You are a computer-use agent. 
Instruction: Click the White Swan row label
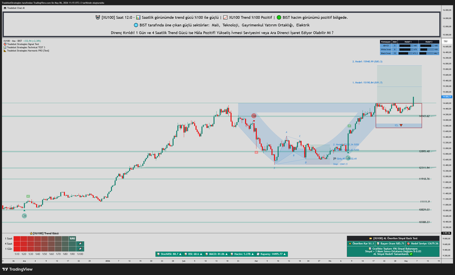386,49
